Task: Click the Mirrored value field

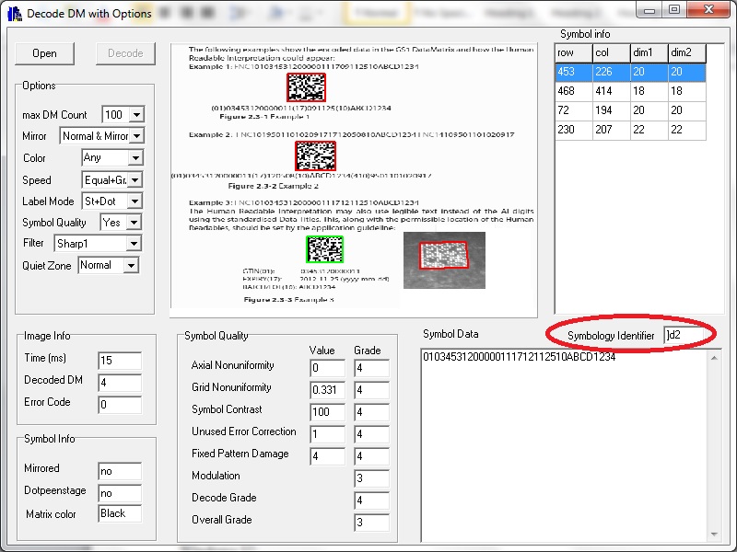Action: point(120,471)
